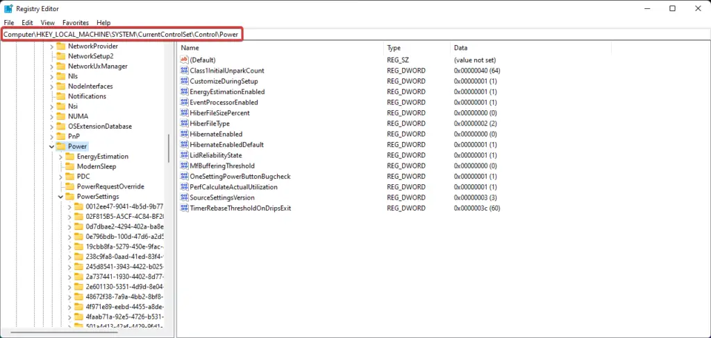Image resolution: width=711 pixels, height=338 pixels.
Task: Expand the NetworkUxManager key
Action: click(51, 66)
